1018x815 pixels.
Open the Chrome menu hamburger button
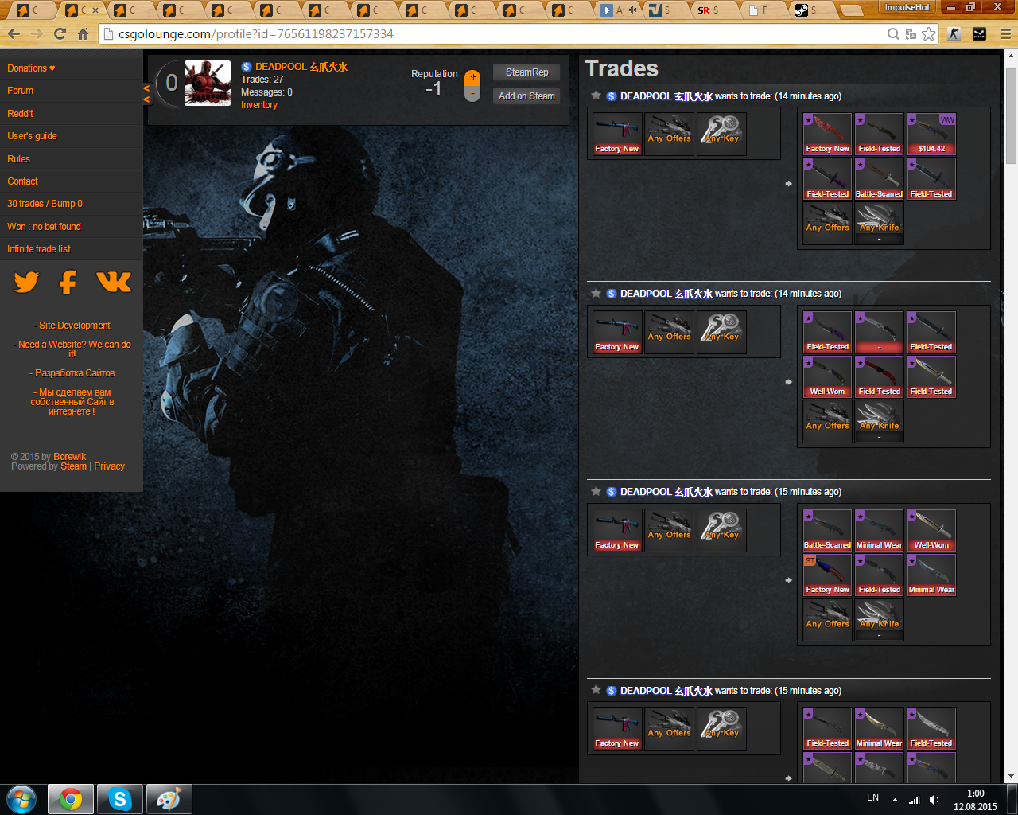pos(1005,34)
